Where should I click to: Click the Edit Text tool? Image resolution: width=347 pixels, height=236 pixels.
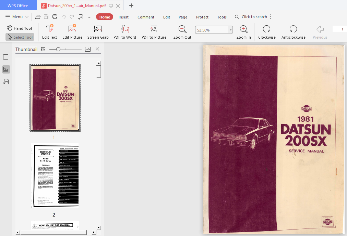tap(50, 32)
